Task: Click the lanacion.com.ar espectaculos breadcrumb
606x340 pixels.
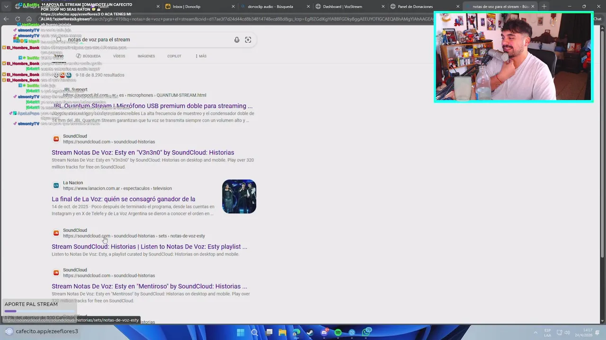Action: point(117,188)
